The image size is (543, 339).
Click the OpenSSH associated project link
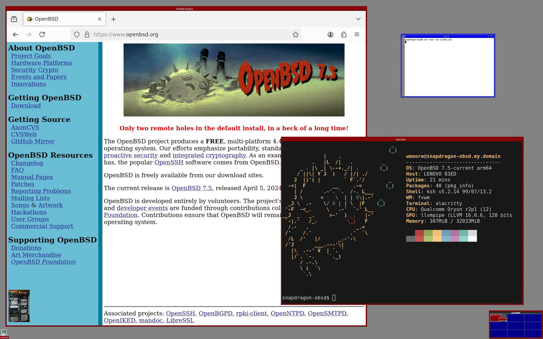point(180,314)
